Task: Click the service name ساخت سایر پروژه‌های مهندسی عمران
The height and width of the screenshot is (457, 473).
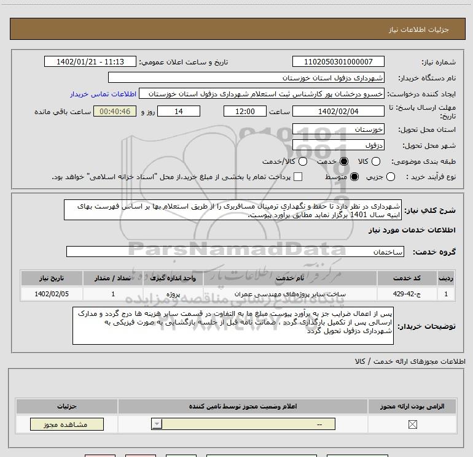Action: coord(290,294)
